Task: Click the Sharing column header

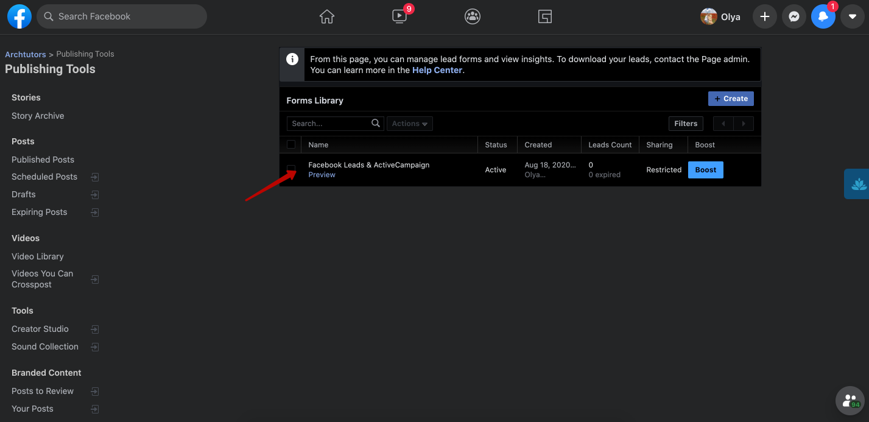Action: click(660, 145)
